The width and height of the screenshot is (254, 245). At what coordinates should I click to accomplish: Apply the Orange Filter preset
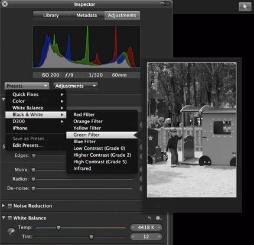(102, 121)
